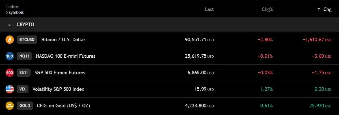This screenshot has width=339, height=115.
Task: Click the ES1! ticker badge
Action: pyautogui.click(x=24, y=73)
